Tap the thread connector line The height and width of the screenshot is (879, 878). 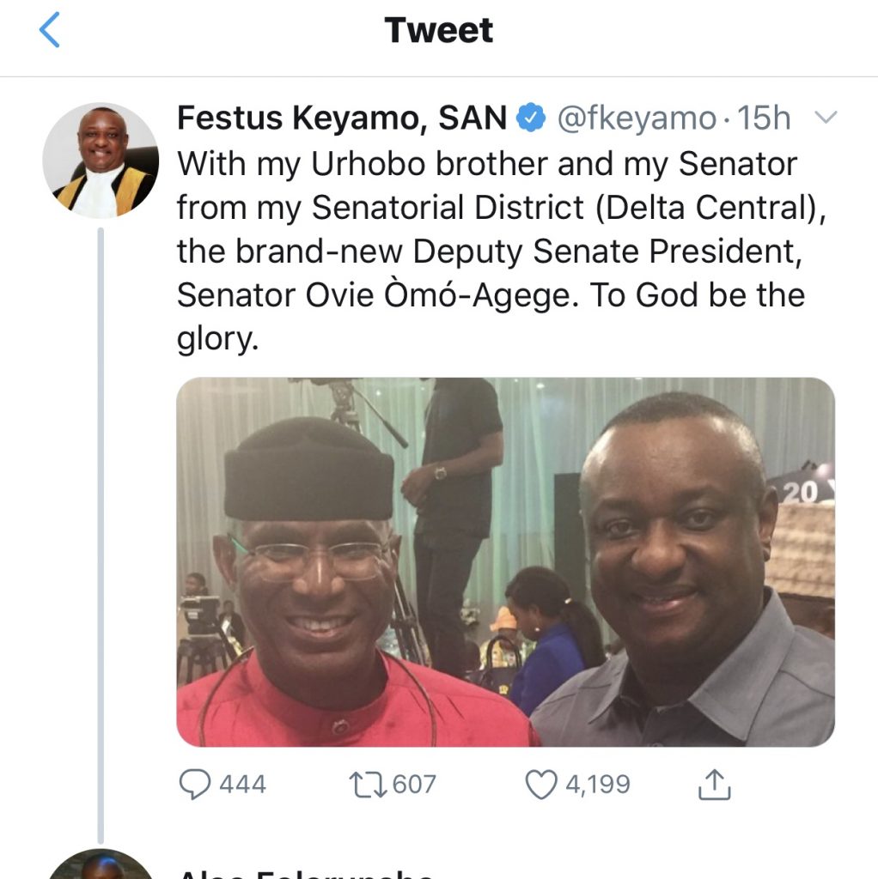[x=101, y=535]
